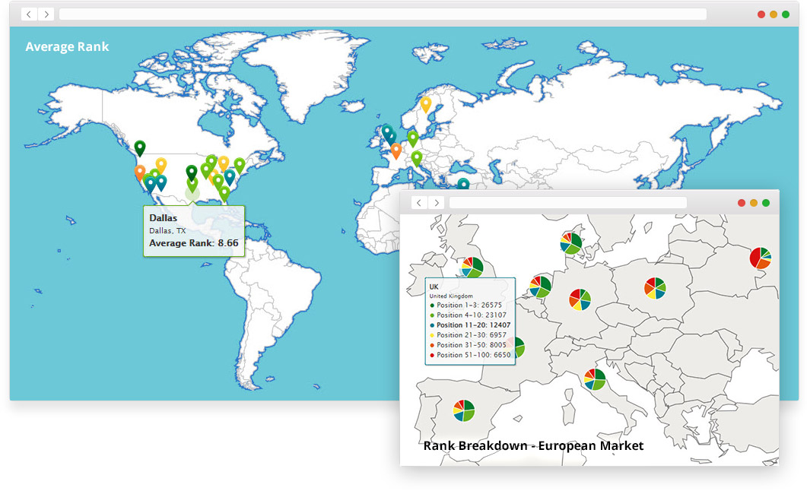Select the mostly red pie chart in Russia
807x494 pixels.
click(x=760, y=258)
